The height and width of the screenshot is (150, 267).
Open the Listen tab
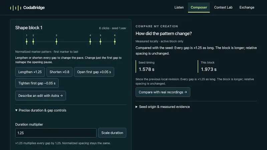point(179,7)
